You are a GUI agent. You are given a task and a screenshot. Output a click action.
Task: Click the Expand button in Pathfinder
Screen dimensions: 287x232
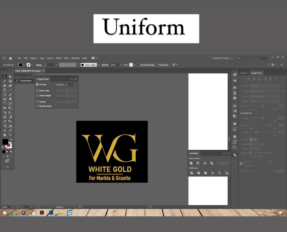pos(223,163)
